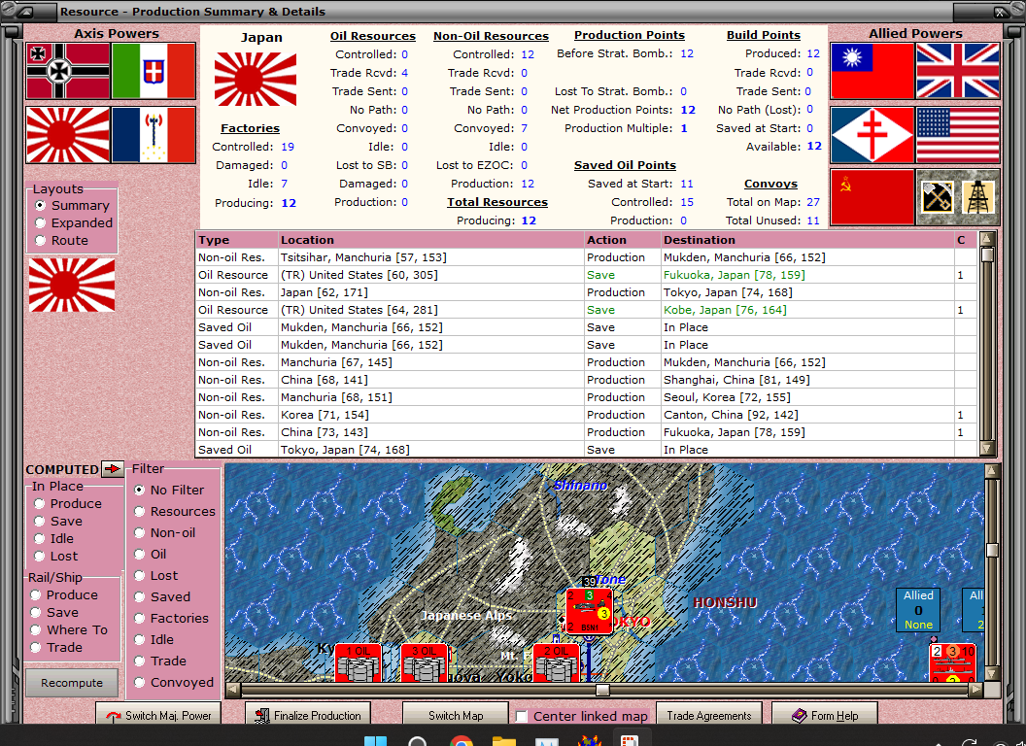Open File Explorer from the taskbar

coord(504,740)
